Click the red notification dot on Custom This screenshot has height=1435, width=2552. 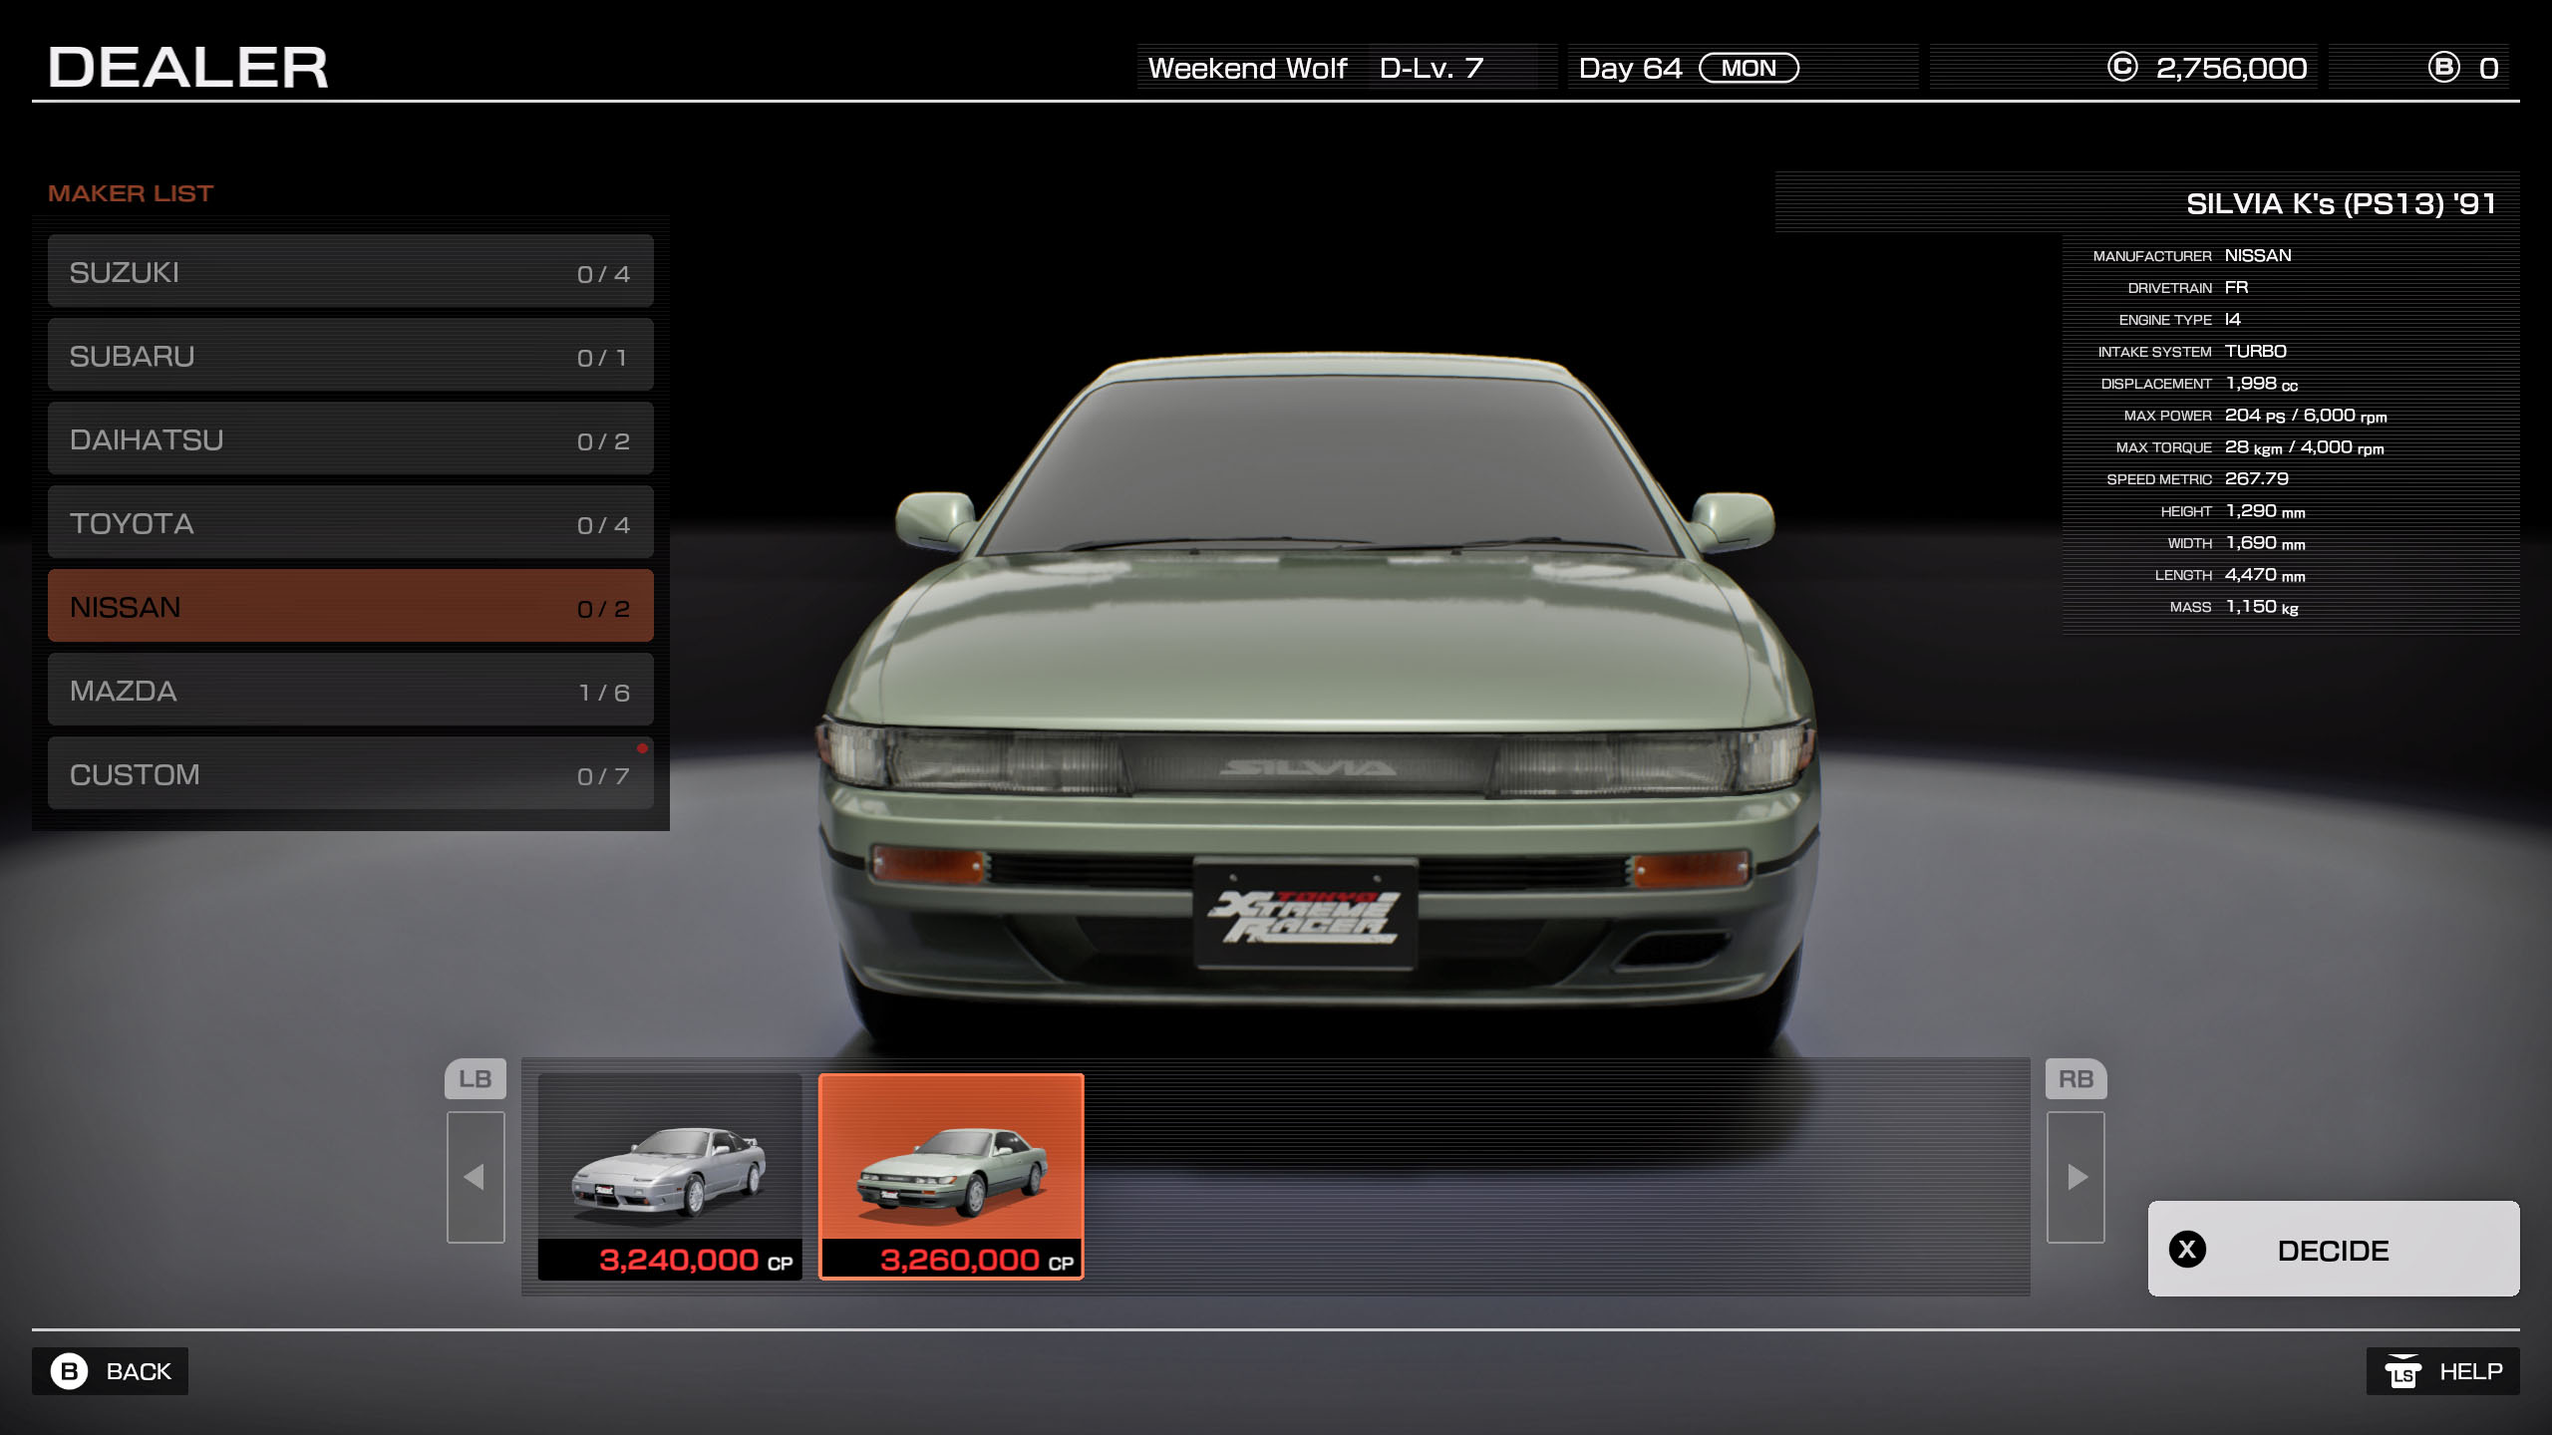click(x=642, y=748)
